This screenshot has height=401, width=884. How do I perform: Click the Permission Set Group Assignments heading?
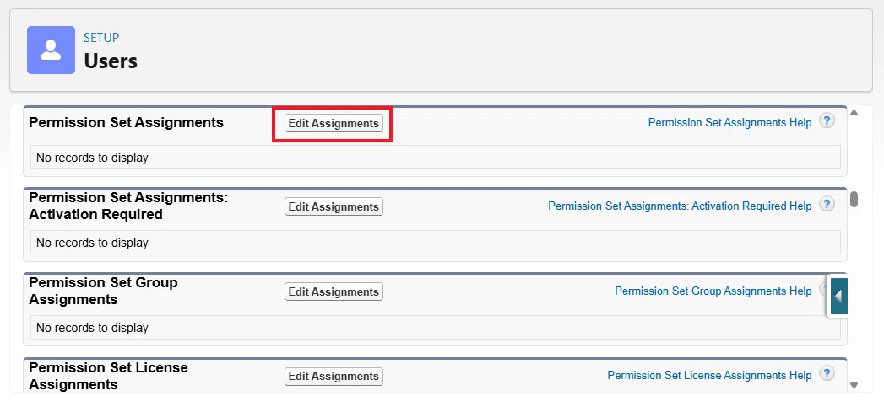[103, 291]
